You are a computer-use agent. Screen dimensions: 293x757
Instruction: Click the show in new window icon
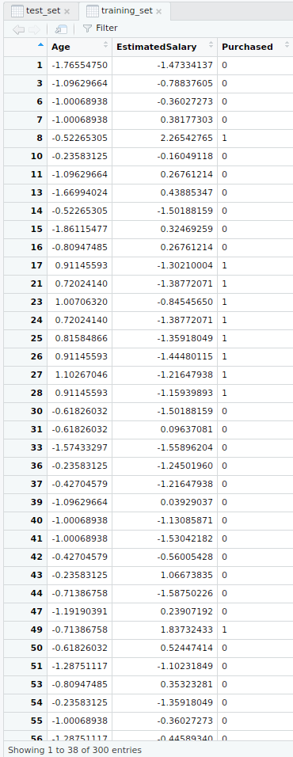click(61, 29)
